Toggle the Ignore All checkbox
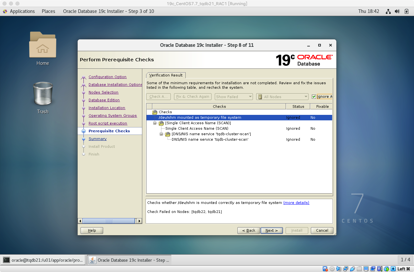Image resolution: width=414 pixels, height=272 pixels. [x=314, y=96]
